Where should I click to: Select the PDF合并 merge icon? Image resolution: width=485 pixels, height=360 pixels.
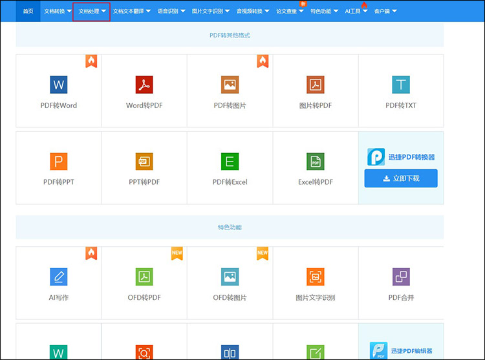point(401,277)
